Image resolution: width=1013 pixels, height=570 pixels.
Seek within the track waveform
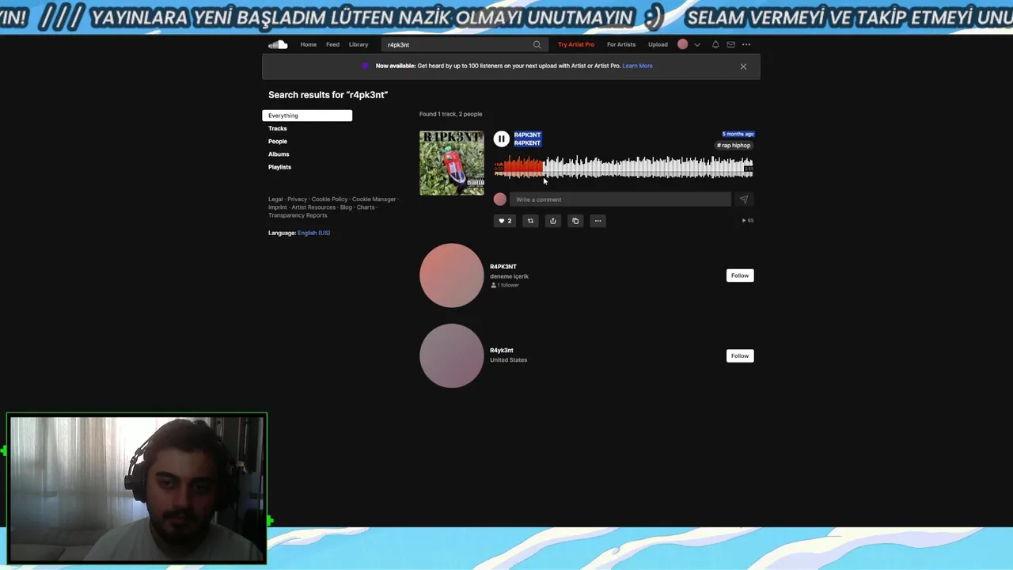click(x=624, y=167)
